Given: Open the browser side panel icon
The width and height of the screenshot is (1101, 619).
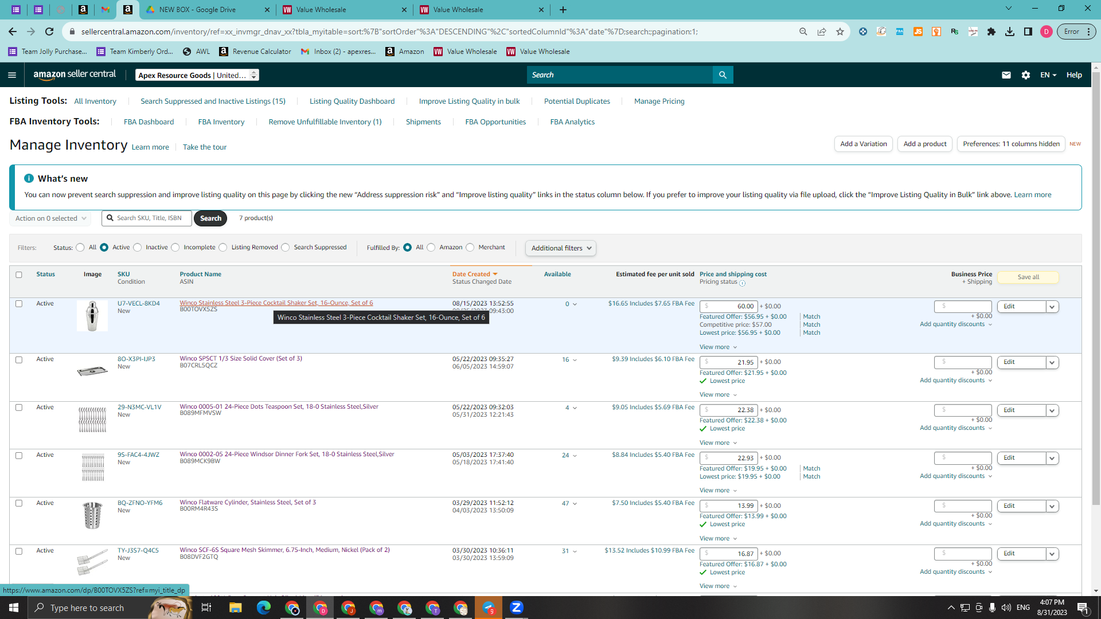Looking at the screenshot, I should coord(1028,32).
